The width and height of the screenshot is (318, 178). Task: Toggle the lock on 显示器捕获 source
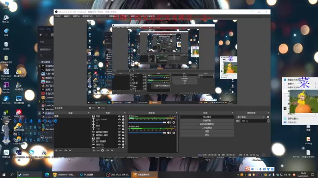pos(123,141)
